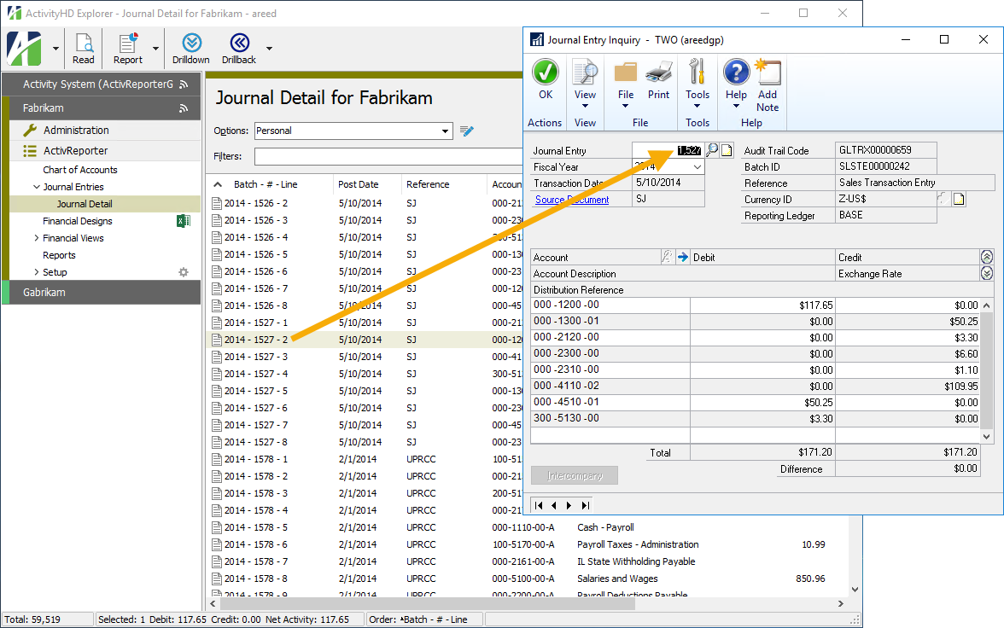Expand the Financial Views tree node
The height and width of the screenshot is (628, 1004).
pos(36,238)
